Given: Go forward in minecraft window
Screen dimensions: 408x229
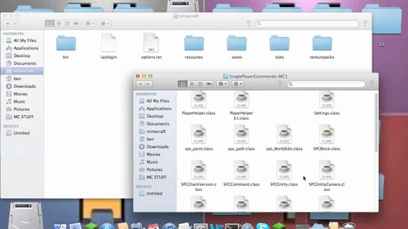Looking at the screenshot, I should pyautogui.click(x=15, y=24).
